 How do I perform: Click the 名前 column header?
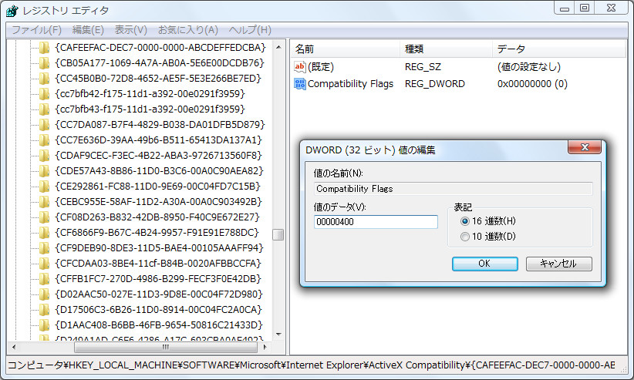[x=345, y=49]
